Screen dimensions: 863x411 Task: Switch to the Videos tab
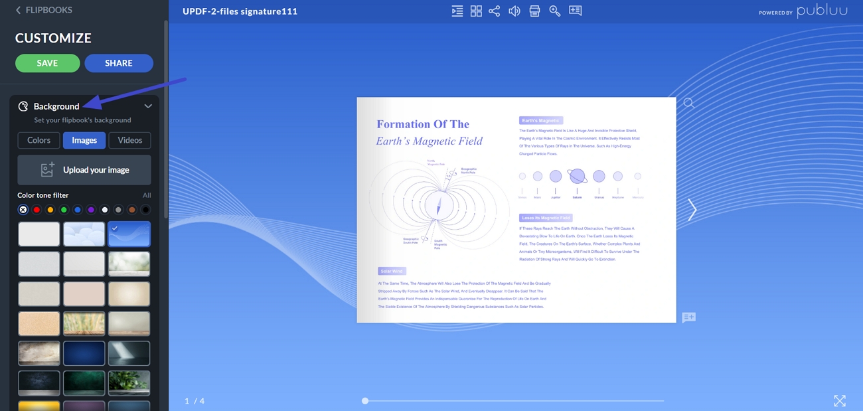(130, 140)
